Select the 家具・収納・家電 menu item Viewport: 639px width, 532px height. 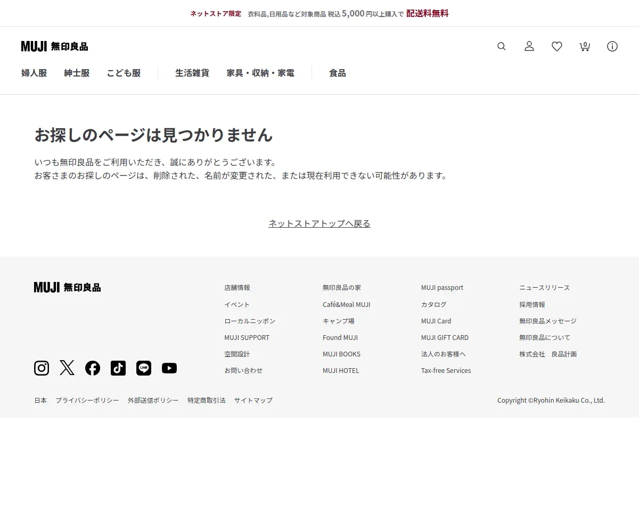pyautogui.click(x=260, y=73)
